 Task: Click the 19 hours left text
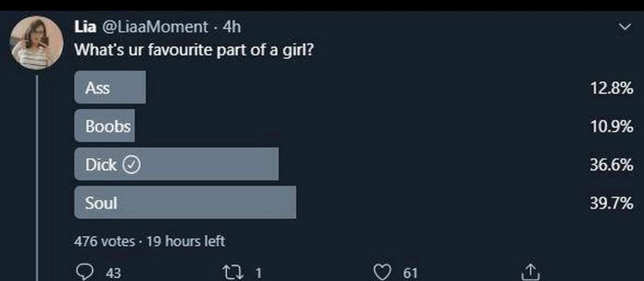pos(185,241)
